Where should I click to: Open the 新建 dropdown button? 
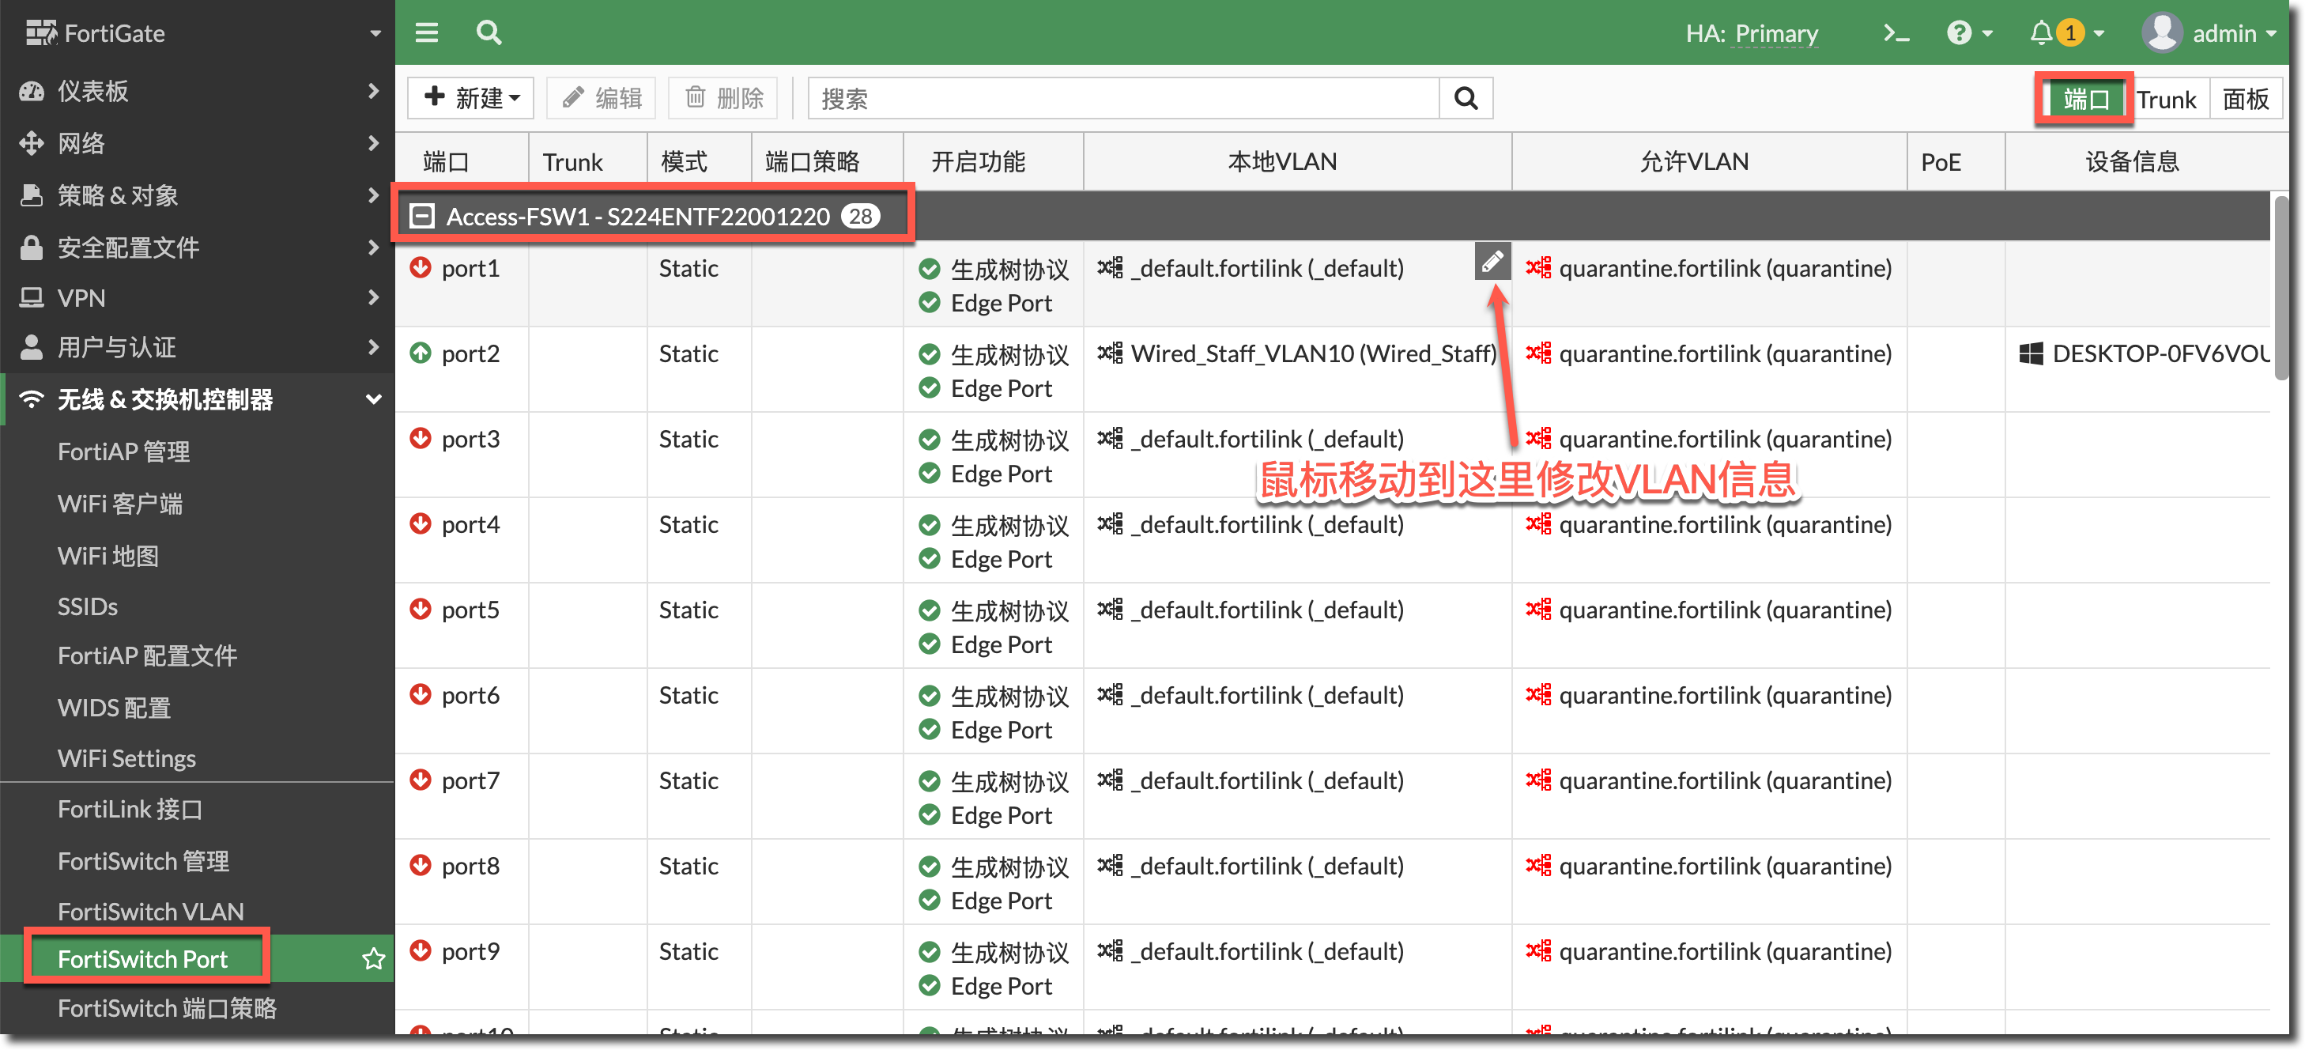click(x=472, y=99)
